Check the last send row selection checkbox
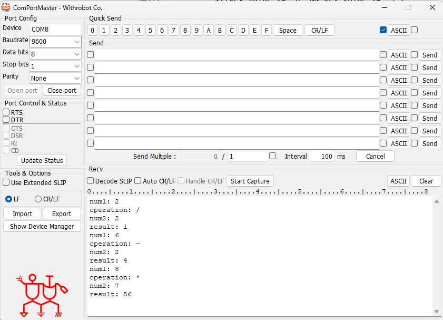Screen dimensions: 443x320 [x=90, y=143]
